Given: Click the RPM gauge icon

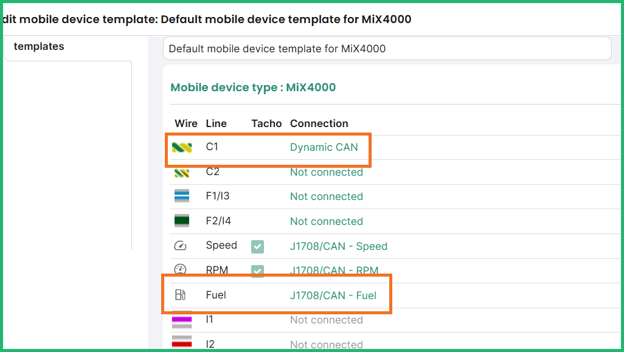Looking at the screenshot, I should click(x=181, y=269).
